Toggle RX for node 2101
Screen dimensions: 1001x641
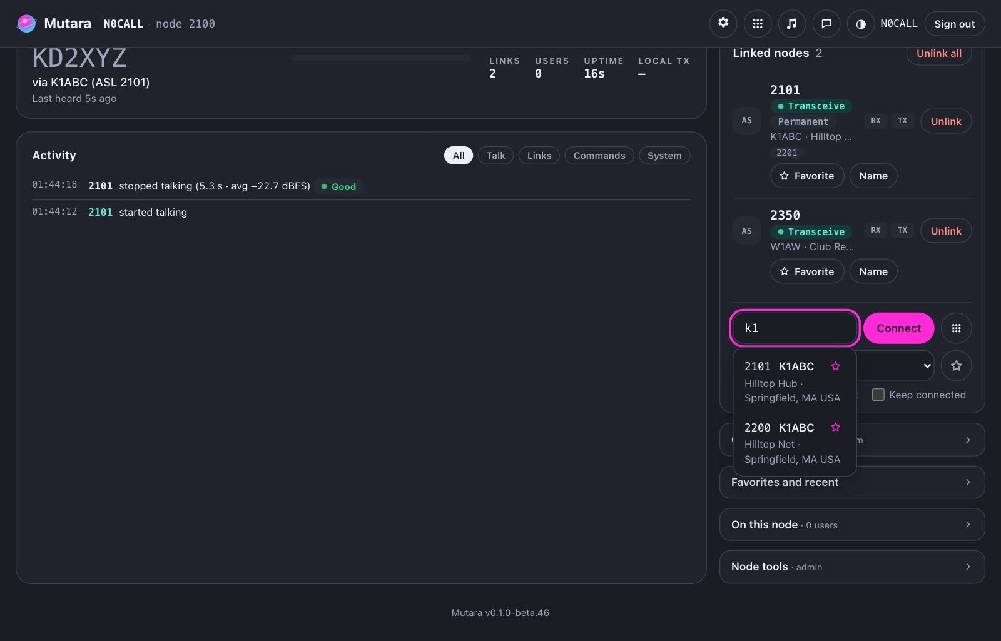coord(876,121)
